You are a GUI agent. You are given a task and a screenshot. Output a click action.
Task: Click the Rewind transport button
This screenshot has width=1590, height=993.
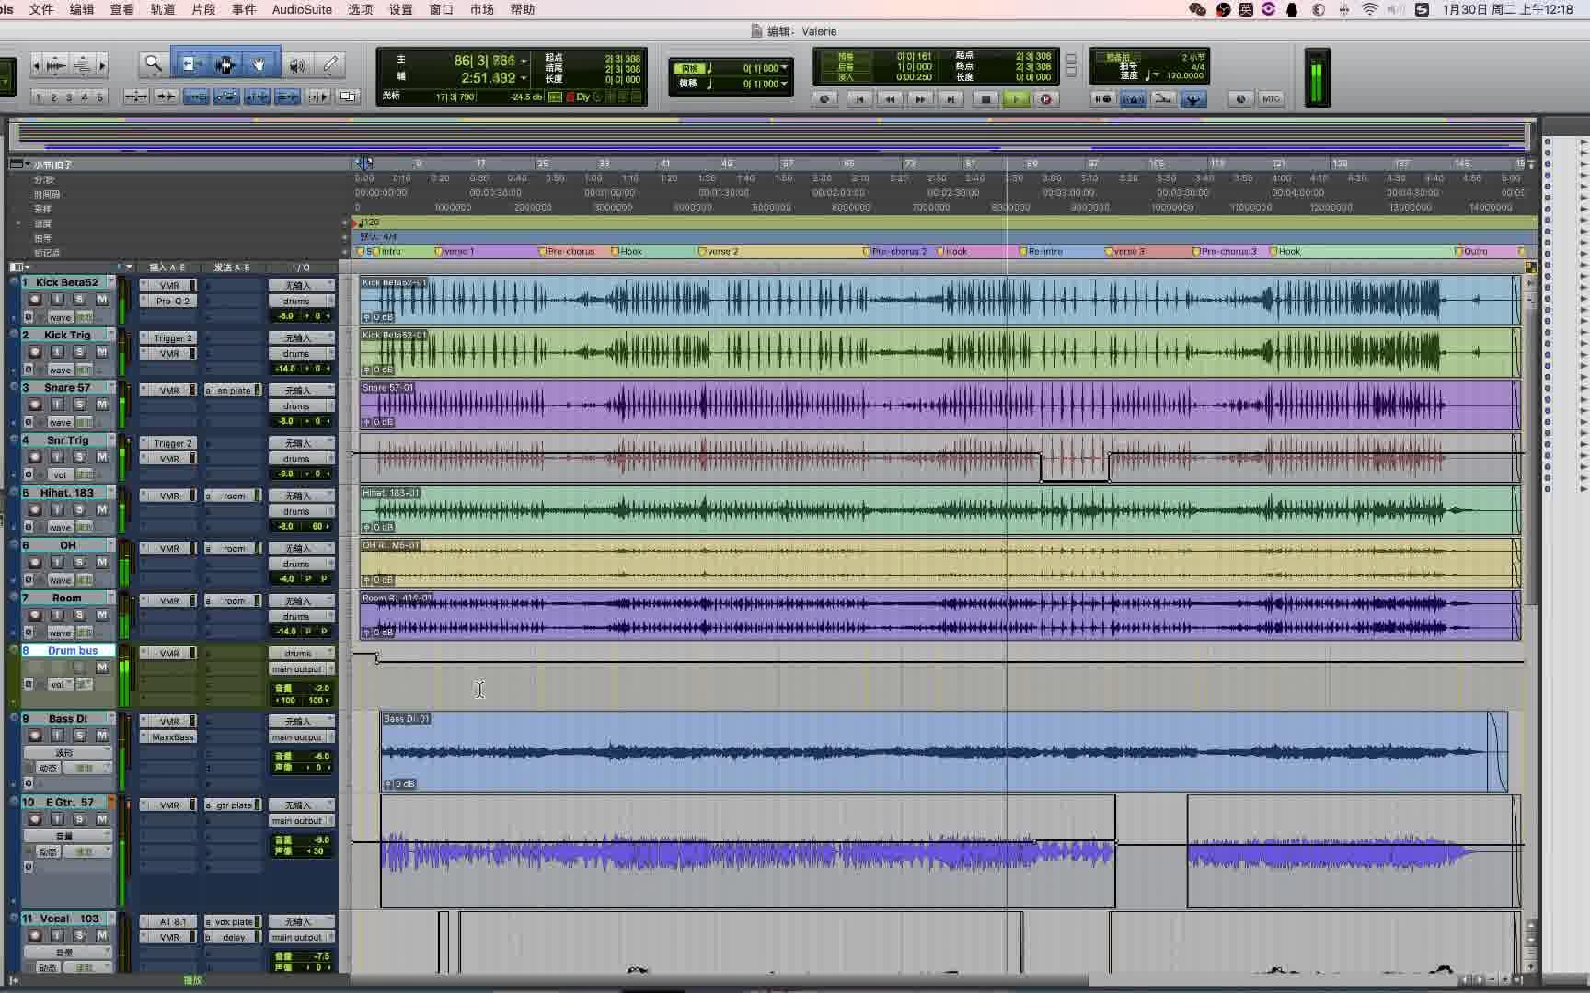coord(890,99)
